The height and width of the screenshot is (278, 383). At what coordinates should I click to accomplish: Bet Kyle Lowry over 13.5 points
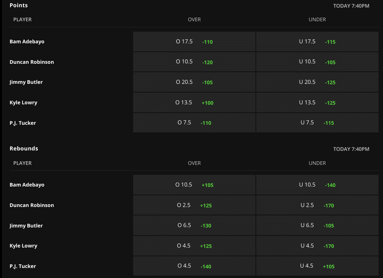coord(194,103)
